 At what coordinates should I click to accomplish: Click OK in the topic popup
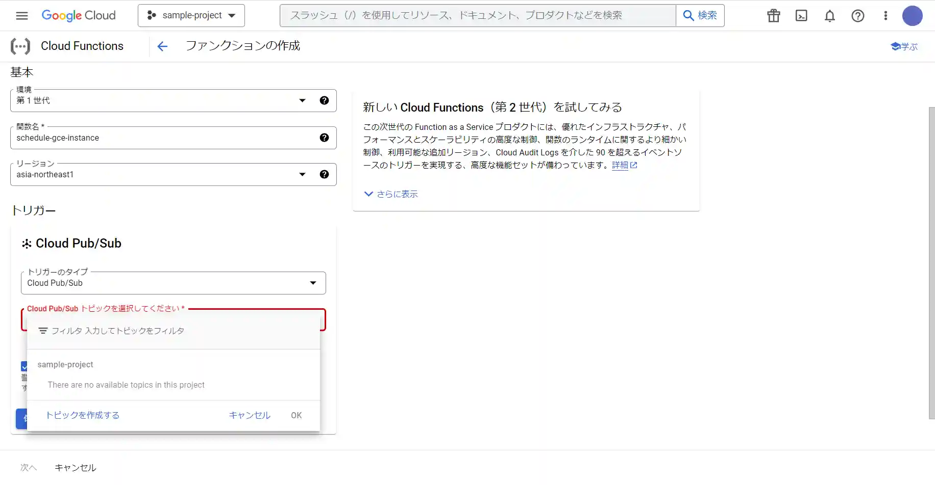pos(297,415)
